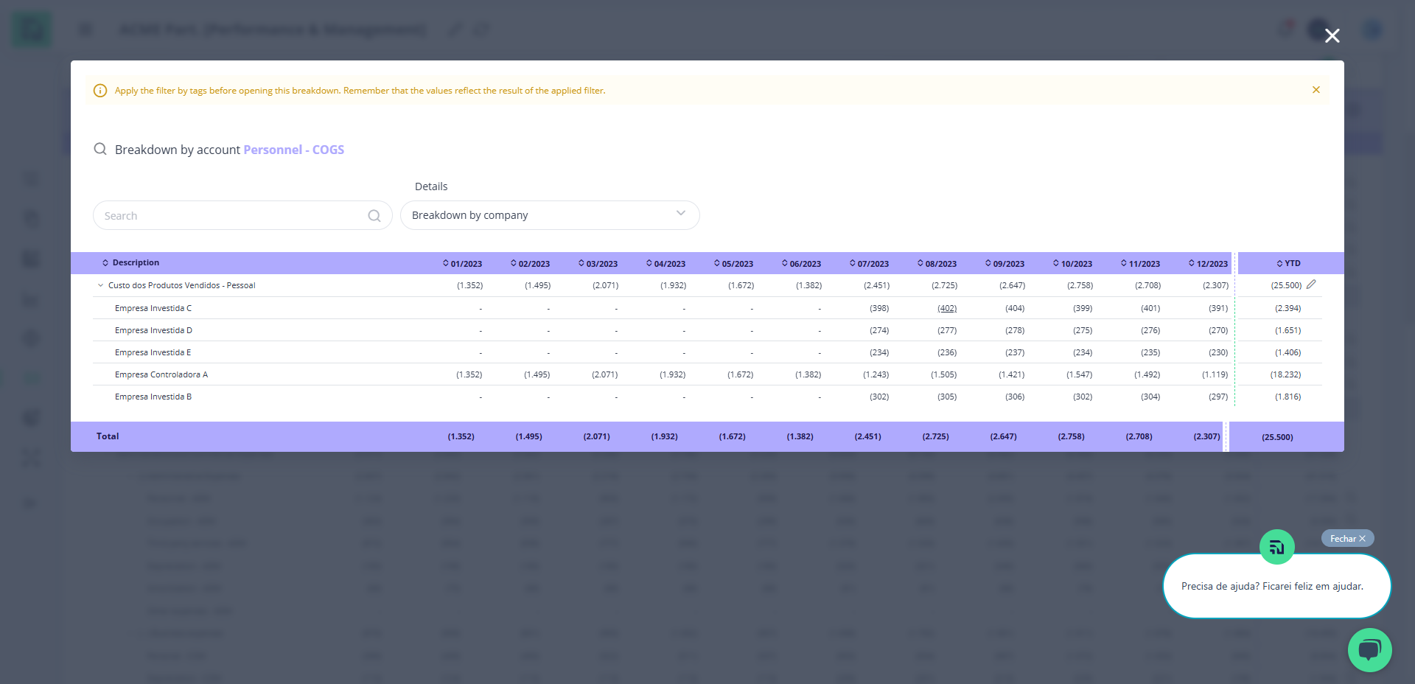Click the (398) 07/2023 value for Investida C
This screenshot has height=684, width=1415.
click(x=879, y=308)
